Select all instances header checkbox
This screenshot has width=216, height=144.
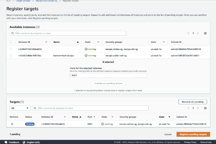click(11, 42)
